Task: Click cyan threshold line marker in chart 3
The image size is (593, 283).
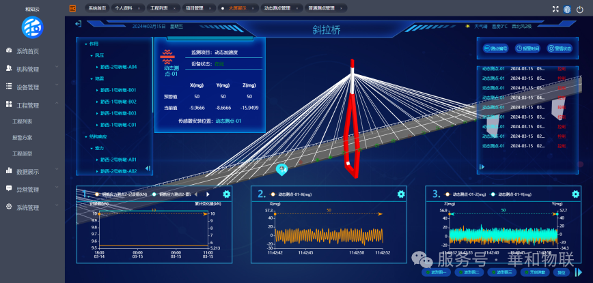Action: (x=504, y=214)
